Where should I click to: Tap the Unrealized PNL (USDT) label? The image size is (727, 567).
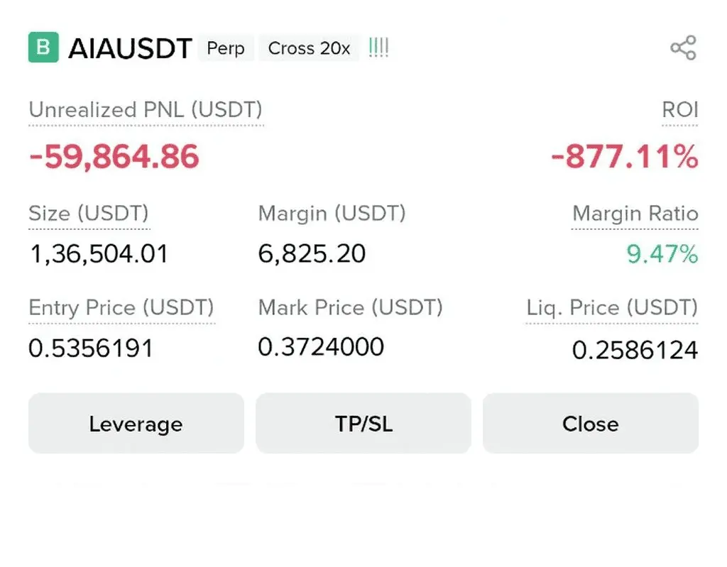pos(146,110)
